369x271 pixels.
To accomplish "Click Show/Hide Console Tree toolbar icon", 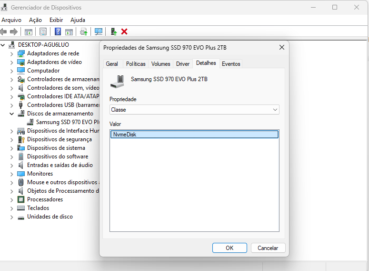I will [x=29, y=31].
